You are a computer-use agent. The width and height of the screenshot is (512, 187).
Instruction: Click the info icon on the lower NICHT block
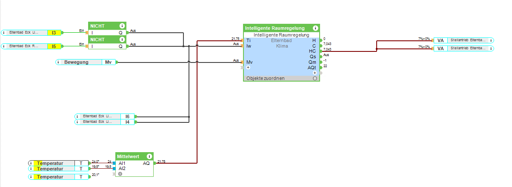click(x=122, y=40)
